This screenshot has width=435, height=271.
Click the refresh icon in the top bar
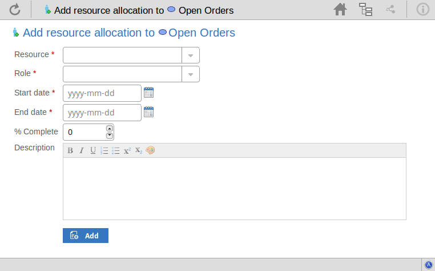pos(15,9)
